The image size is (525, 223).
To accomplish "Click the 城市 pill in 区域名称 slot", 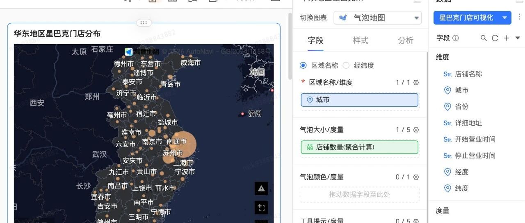I will 360,100.
